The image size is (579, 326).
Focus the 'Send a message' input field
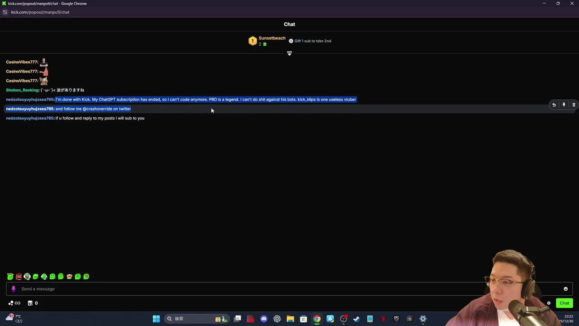tap(289, 289)
